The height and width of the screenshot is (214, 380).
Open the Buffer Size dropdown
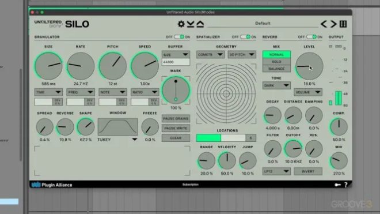176,55
